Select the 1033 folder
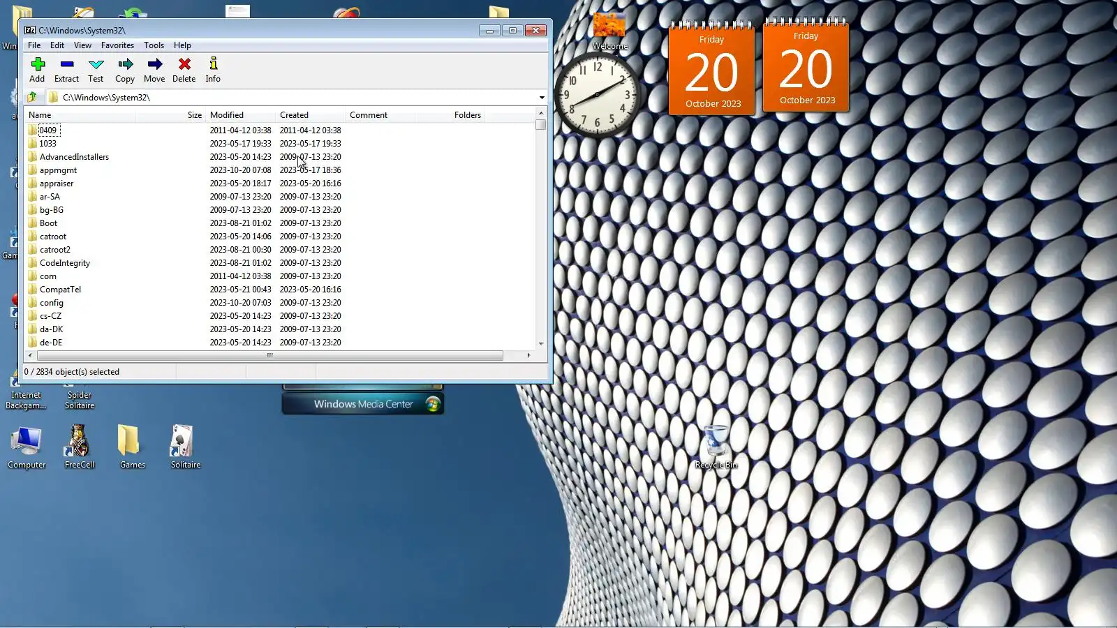The width and height of the screenshot is (1117, 628). (48, 144)
